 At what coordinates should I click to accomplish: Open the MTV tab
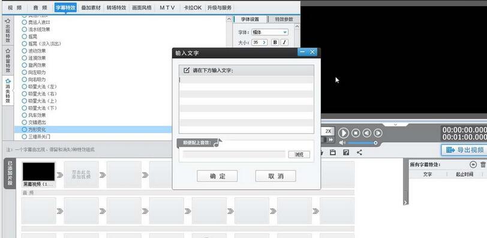tap(167, 8)
